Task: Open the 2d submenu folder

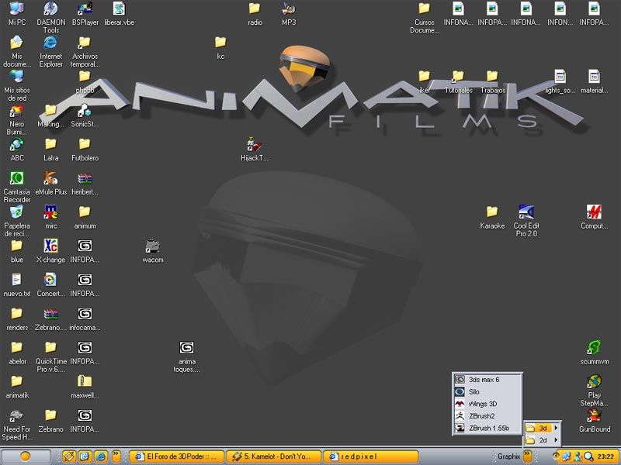Action: pyautogui.click(x=542, y=440)
